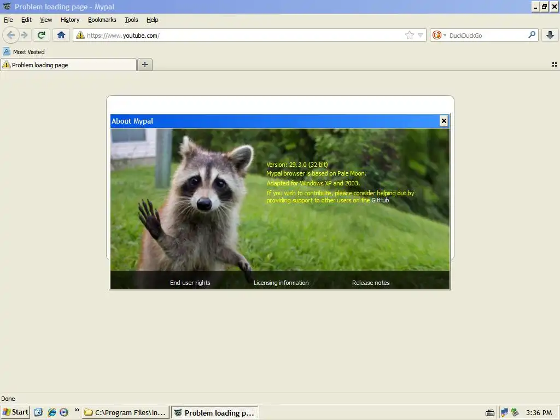Switch to C:\Program Files taskbar window
This screenshot has width=560, height=420.
126,412
